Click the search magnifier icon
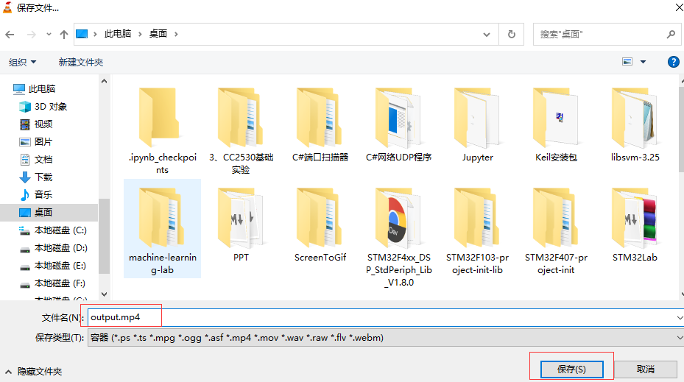 point(671,34)
